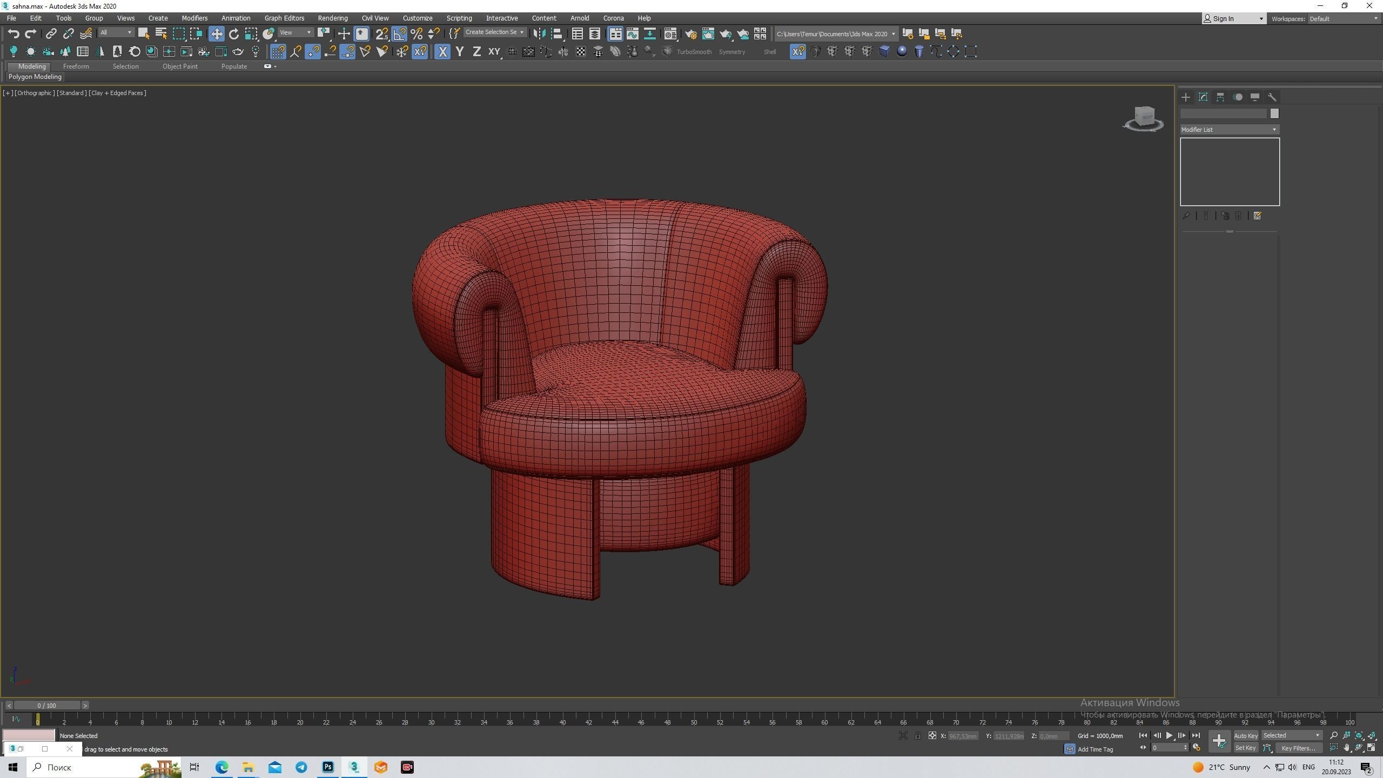
Task: Open the Graph Editors menu
Action: coord(284,18)
